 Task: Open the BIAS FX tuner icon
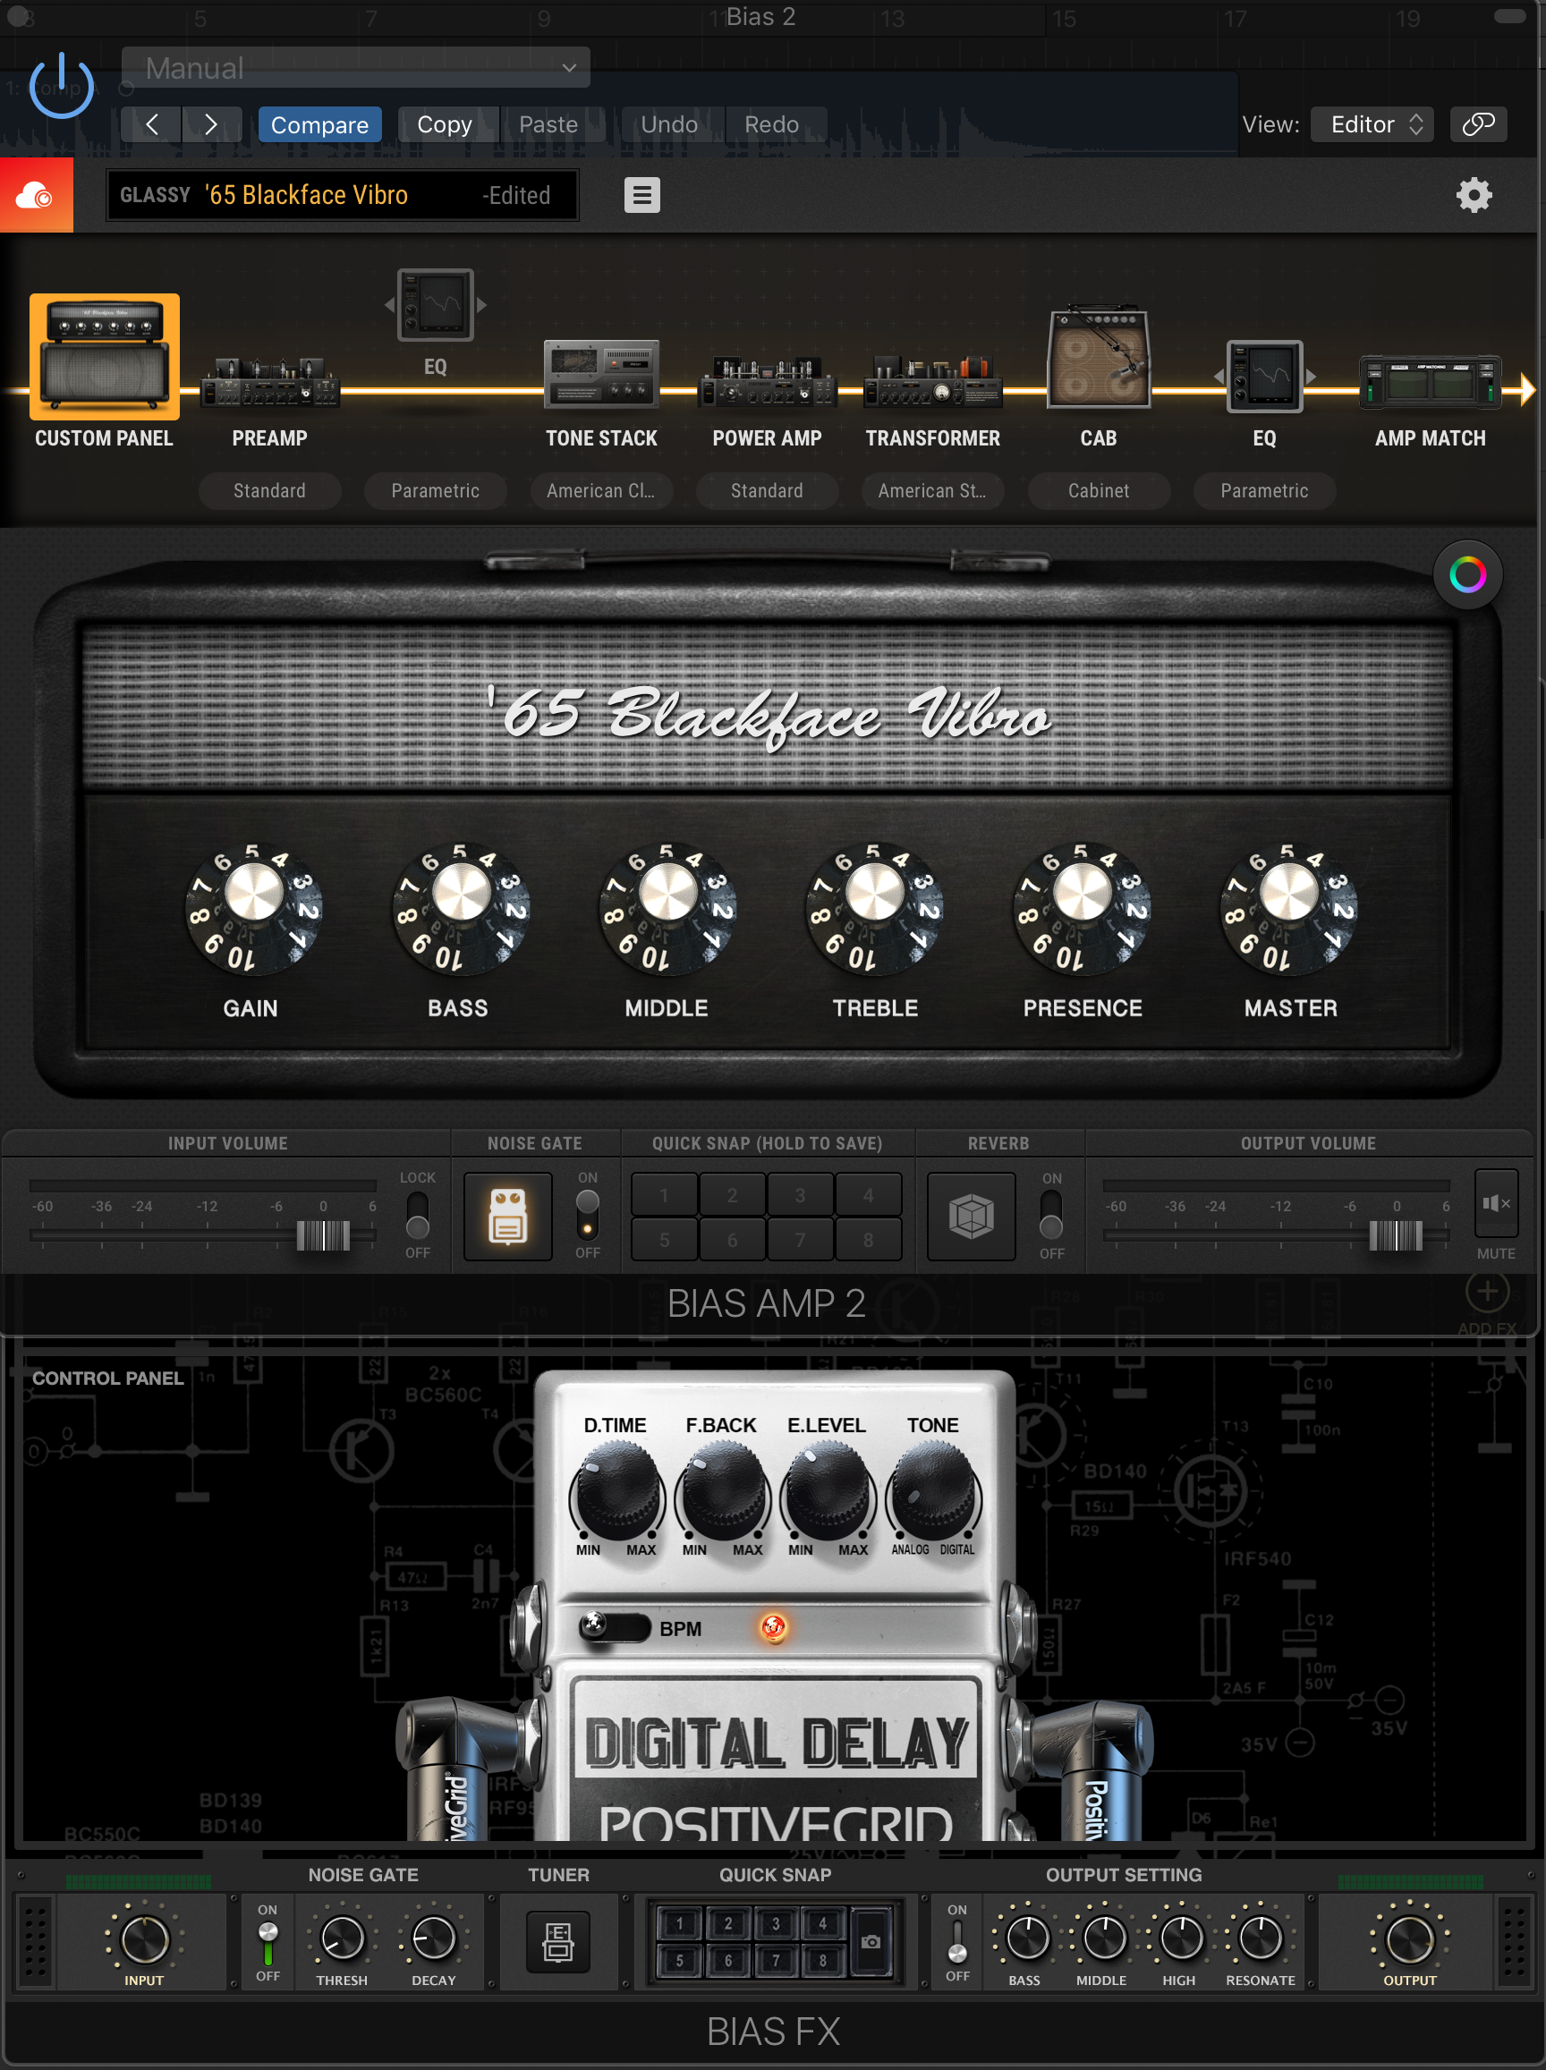[557, 1942]
